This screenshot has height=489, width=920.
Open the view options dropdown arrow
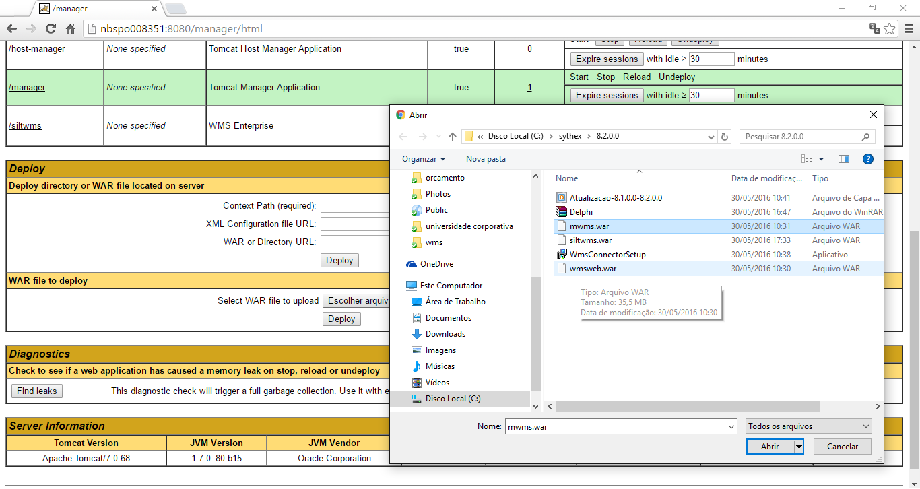click(x=821, y=159)
